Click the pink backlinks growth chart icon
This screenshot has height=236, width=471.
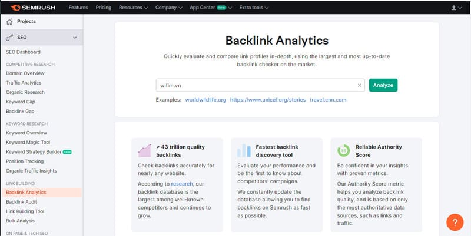[x=144, y=150]
